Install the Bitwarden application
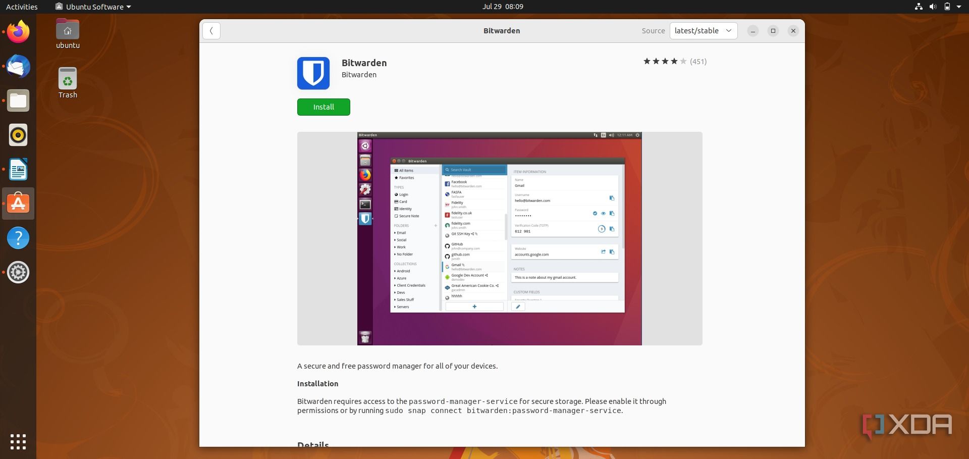 (324, 107)
